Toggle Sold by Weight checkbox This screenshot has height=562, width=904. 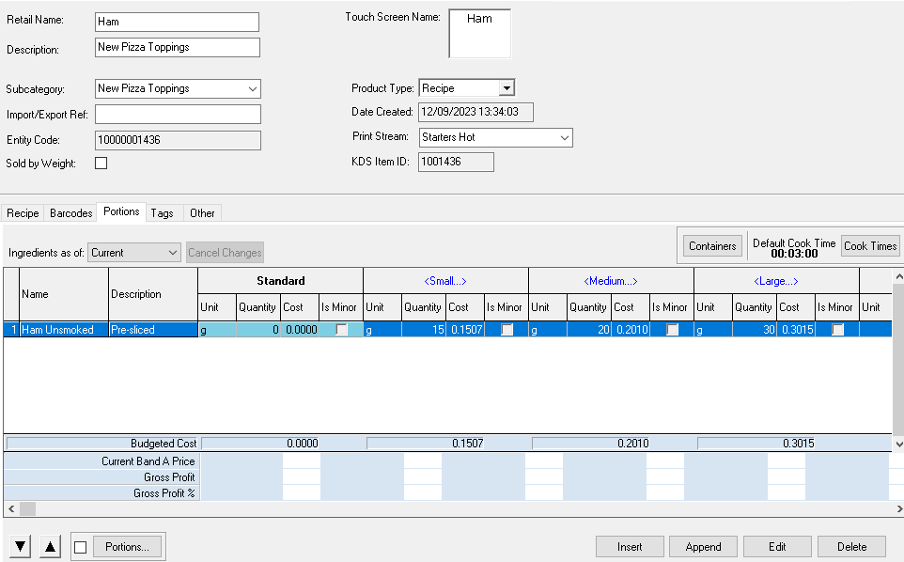(101, 164)
